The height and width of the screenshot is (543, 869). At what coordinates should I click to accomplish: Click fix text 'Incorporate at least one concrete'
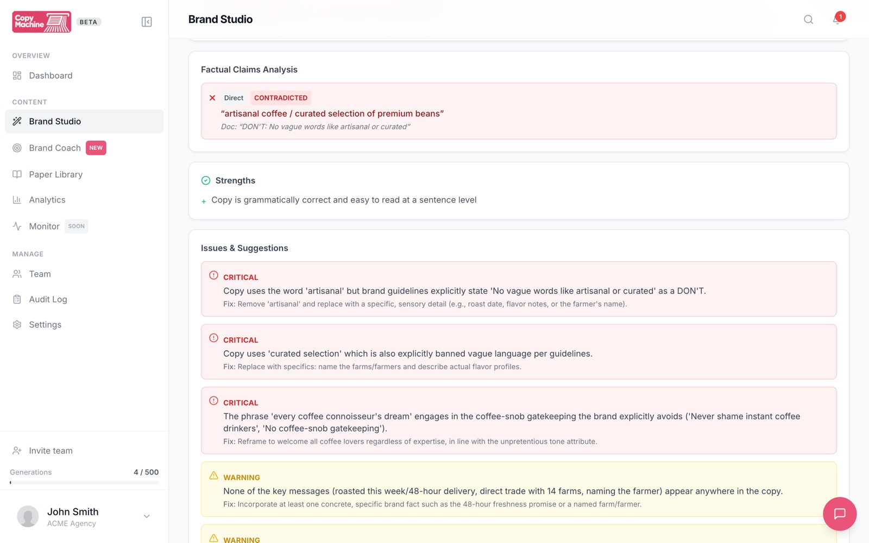coord(432,504)
